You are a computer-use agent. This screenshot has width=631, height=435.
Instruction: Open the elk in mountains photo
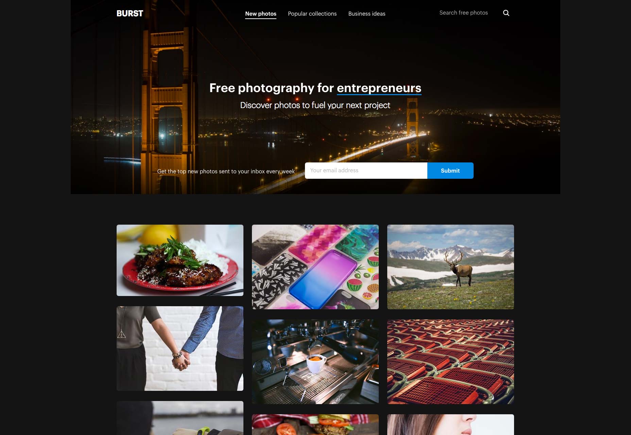[450, 267]
